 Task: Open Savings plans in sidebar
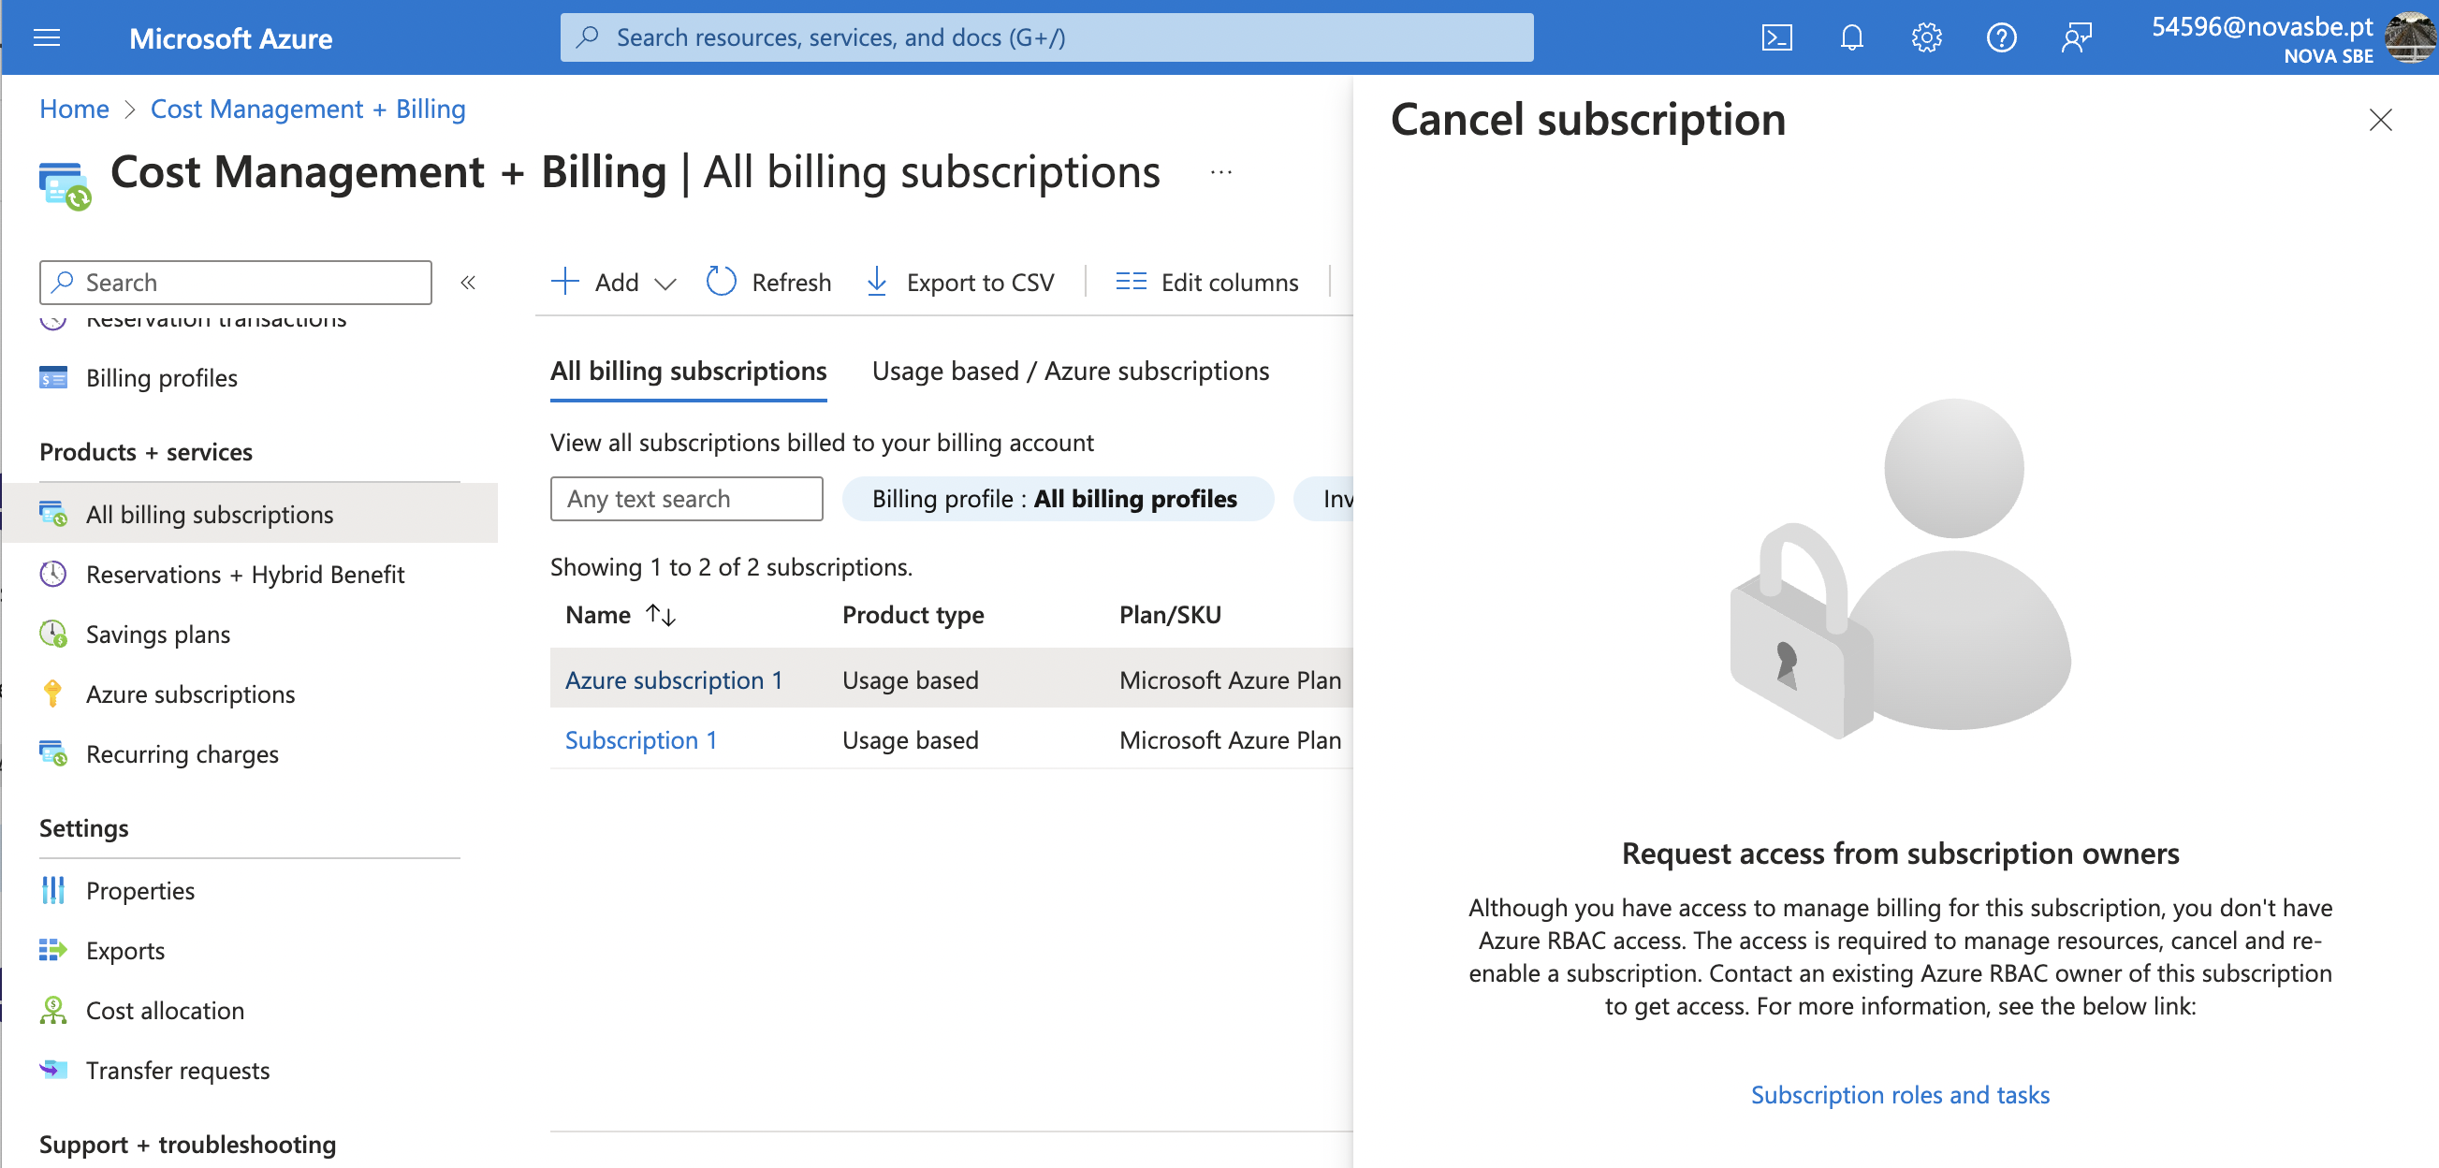coord(157,635)
